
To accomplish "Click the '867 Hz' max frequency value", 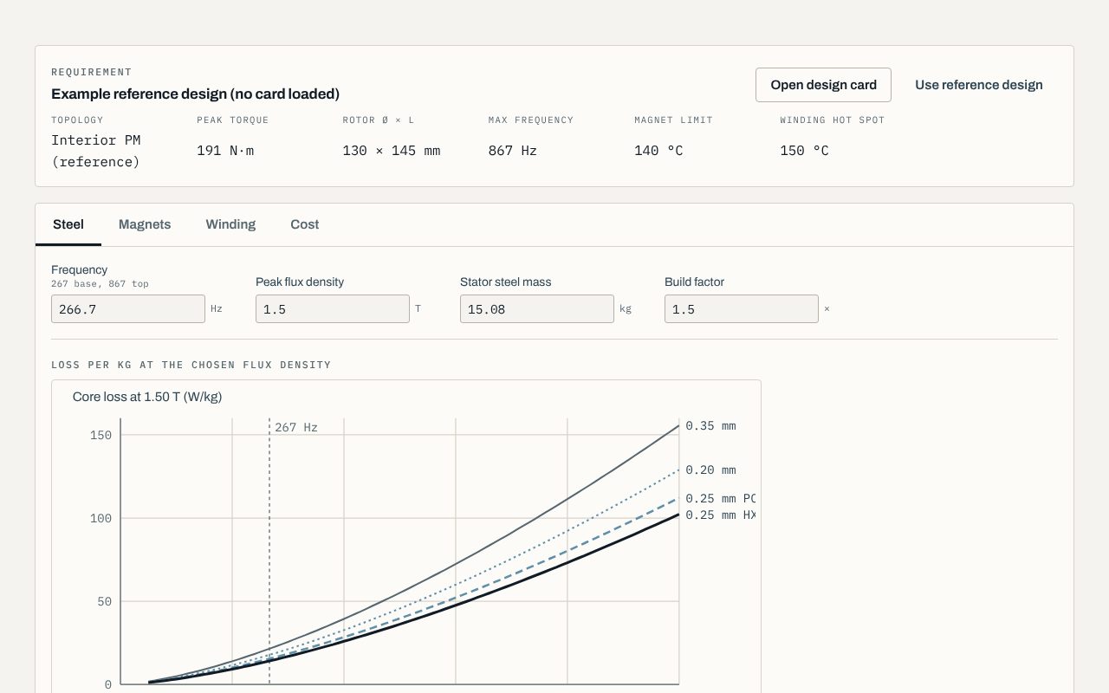I will point(513,151).
